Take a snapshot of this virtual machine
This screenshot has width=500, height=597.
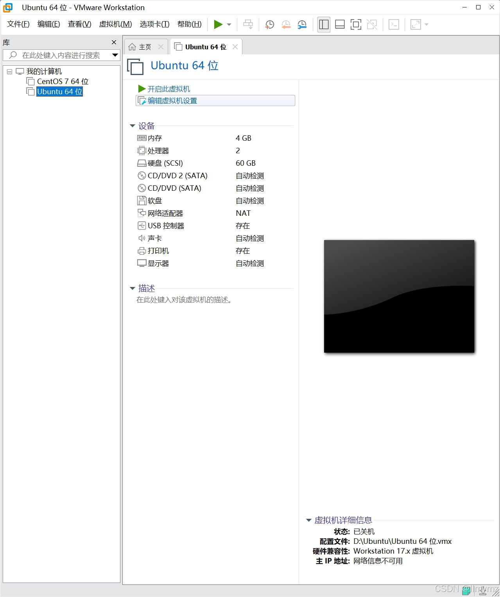tap(269, 25)
